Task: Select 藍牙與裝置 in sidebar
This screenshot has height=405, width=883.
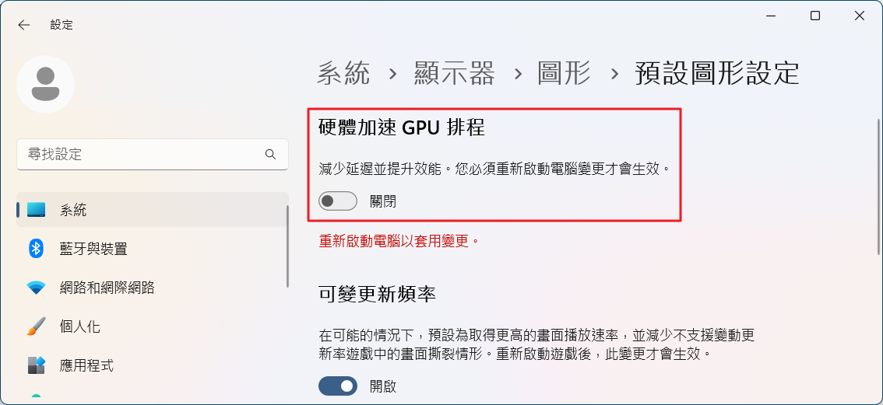Action: pyautogui.click(x=93, y=249)
